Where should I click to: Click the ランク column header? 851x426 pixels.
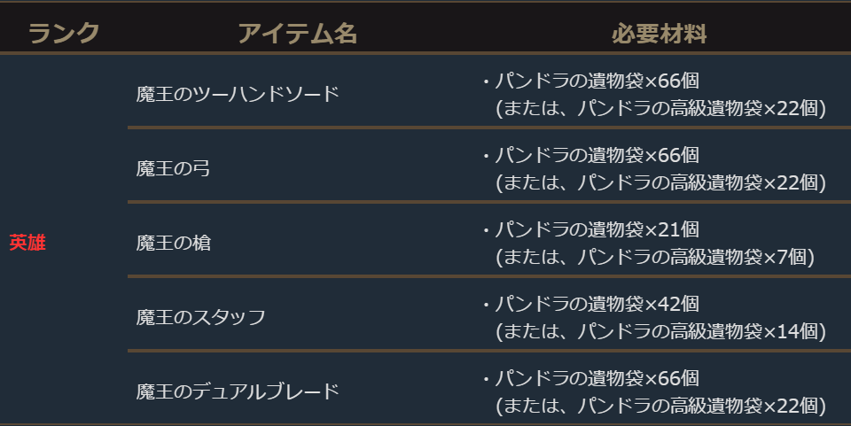click(x=64, y=35)
